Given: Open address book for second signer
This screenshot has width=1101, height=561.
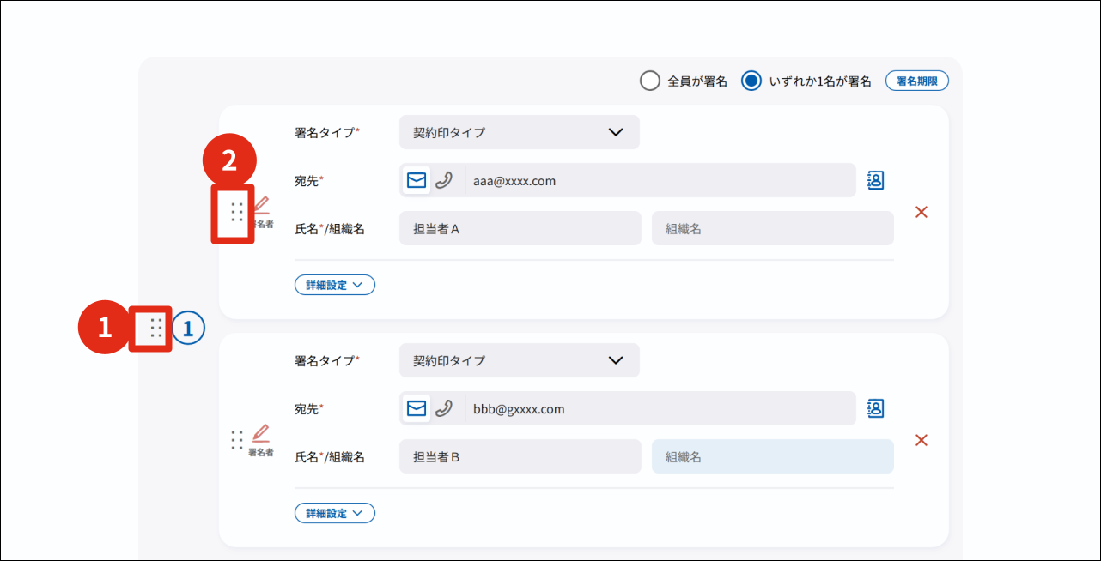Looking at the screenshot, I should pos(875,408).
